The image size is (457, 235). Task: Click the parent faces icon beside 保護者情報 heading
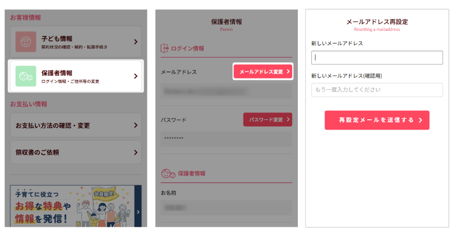click(x=166, y=173)
